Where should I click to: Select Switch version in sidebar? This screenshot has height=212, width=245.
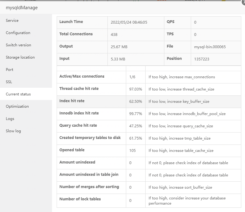pos(18,45)
